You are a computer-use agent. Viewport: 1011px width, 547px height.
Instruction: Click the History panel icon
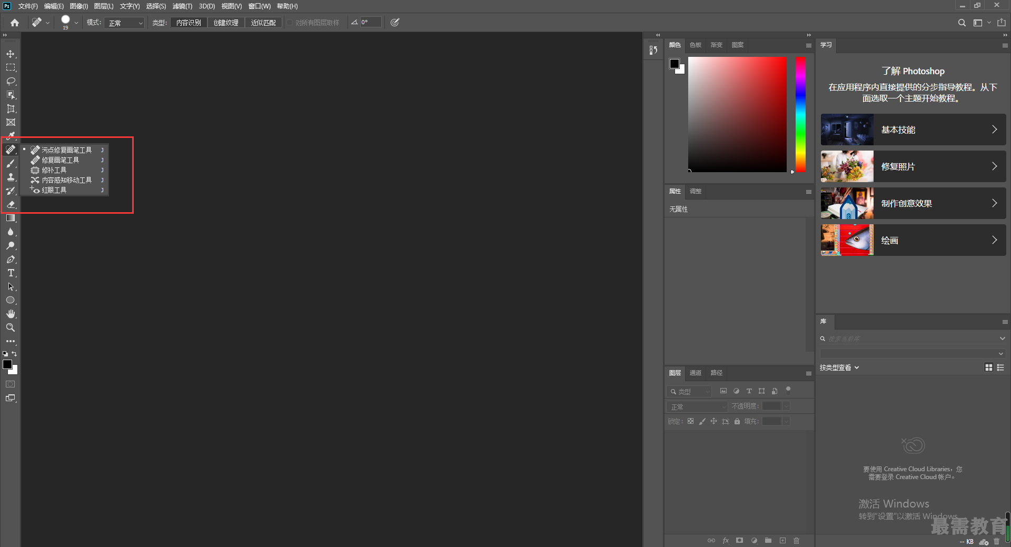(x=653, y=50)
